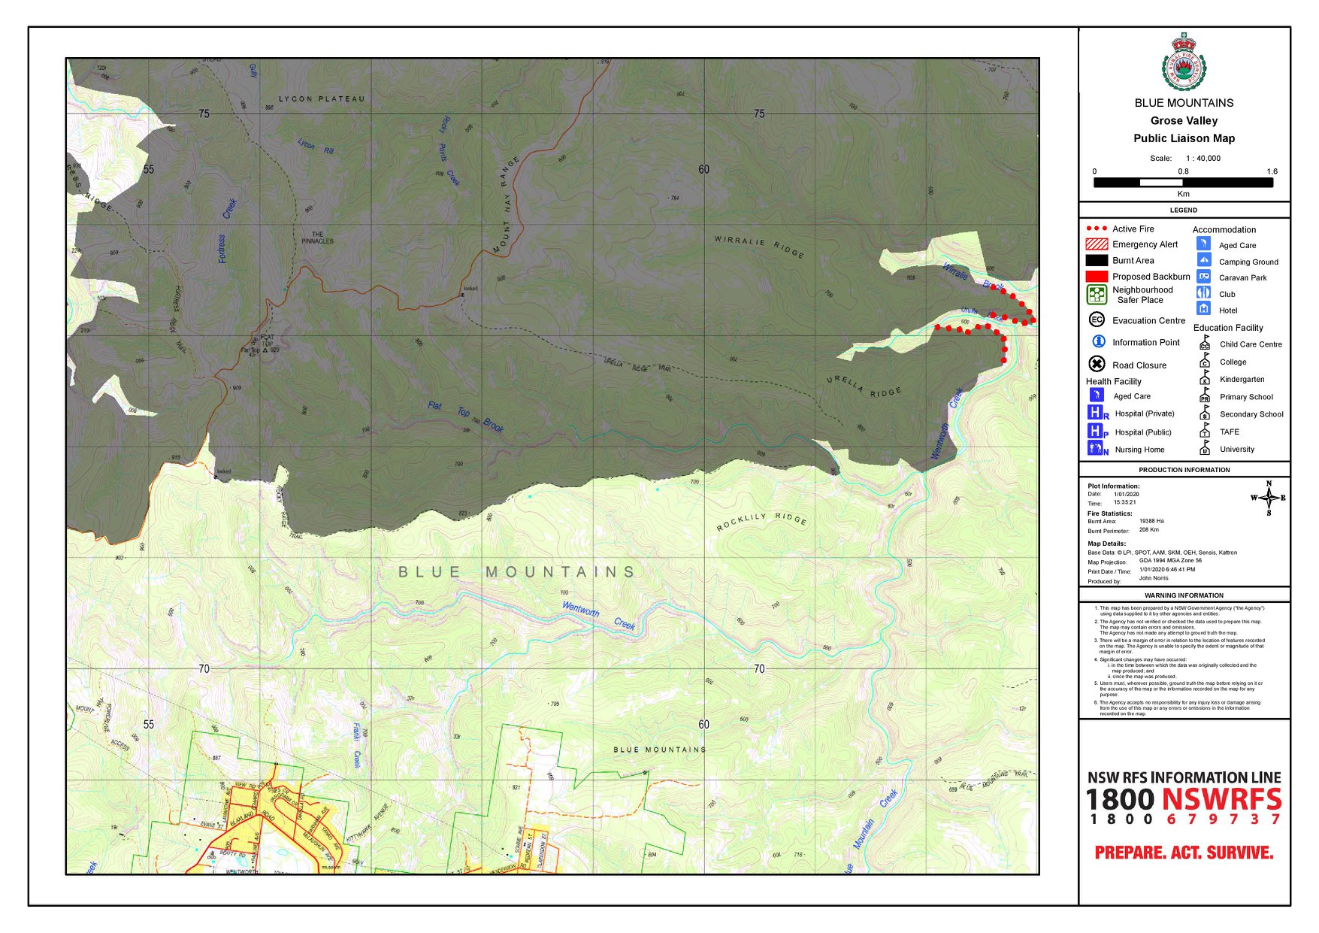Select the Proposed Backburn red legend swatch
Image resolution: width=1319 pixels, height=933 pixels.
pos(1097,276)
